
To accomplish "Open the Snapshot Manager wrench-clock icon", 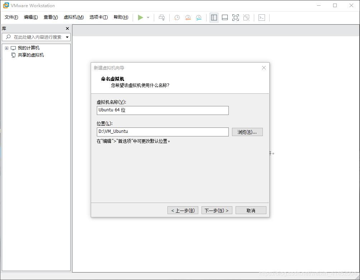I will click(x=198, y=17).
